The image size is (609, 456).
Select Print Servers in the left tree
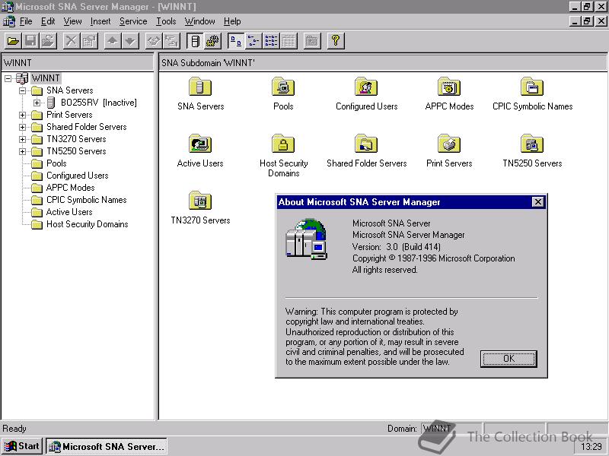pos(69,115)
